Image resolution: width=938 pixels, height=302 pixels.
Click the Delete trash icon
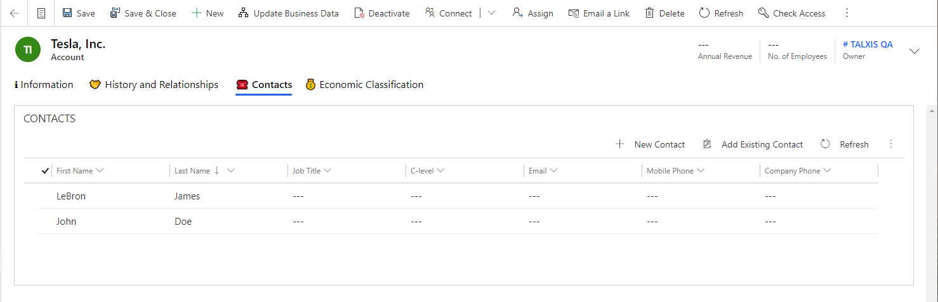[649, 13]
